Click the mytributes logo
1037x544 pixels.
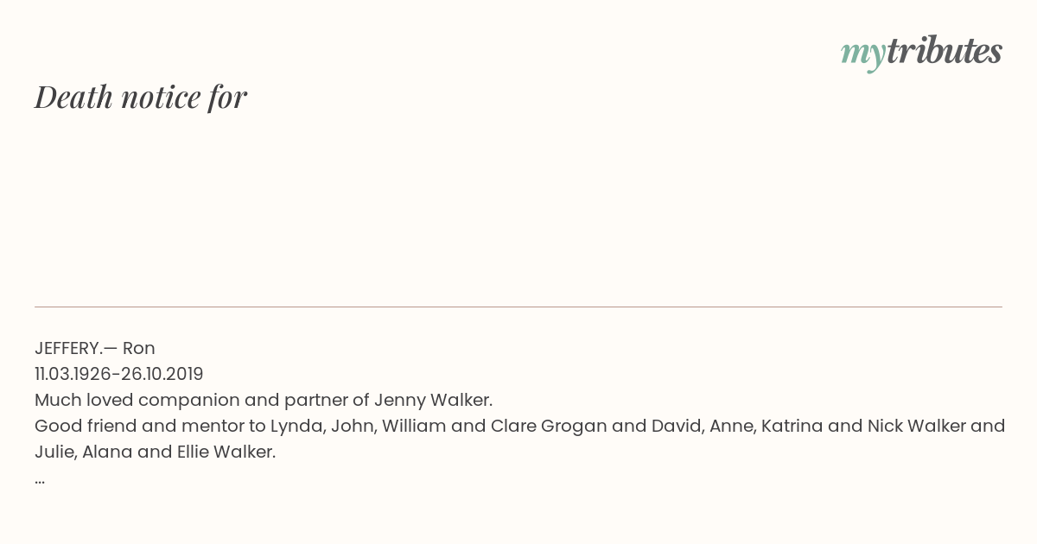[921, 53]
